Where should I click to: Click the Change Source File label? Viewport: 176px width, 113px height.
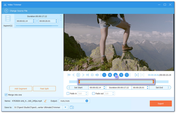click(19, 11)
